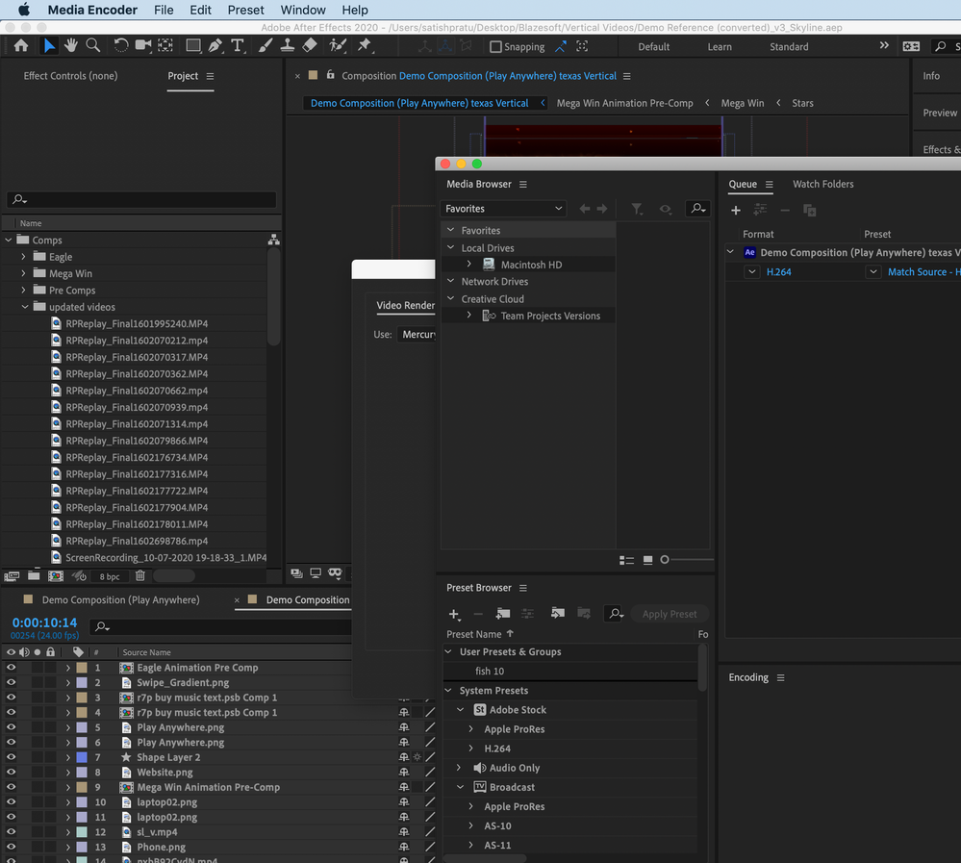Select the Eraser tool
Image resolution: width=961 pixels, height=863 pixels.
coord(309,45)
